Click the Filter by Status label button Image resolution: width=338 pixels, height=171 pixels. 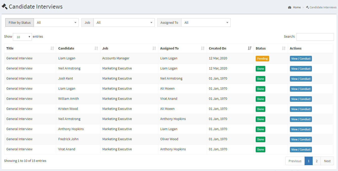coord(19,22)
